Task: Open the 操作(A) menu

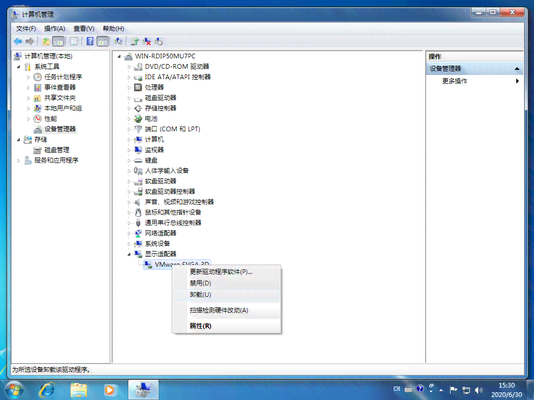Action: (54, 29)
